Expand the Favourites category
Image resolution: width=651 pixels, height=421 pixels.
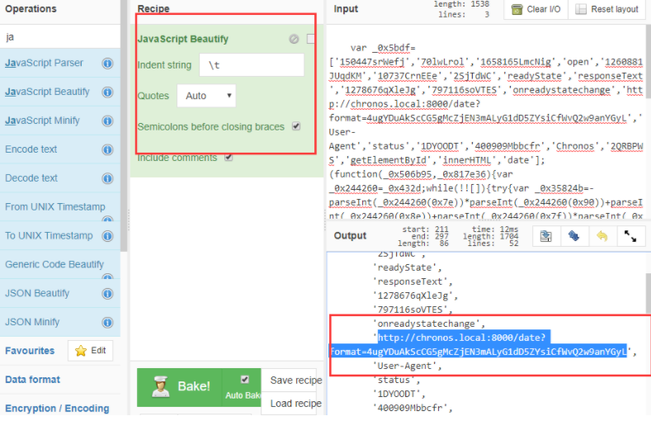coord(30,351)
